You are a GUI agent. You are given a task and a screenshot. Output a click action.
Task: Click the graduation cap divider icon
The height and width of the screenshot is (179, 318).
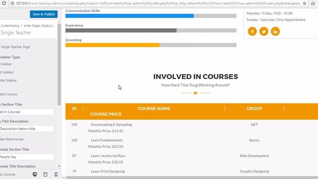point(195,93)
